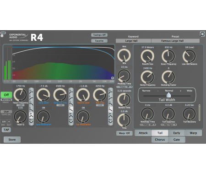This screenshot has width=206, height=174.
Task: Open the Keyword Large Hall dropdown
Action: click(133, 41)
